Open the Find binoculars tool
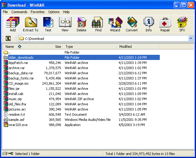Image resolution: width=196 pixels, height=158 pixels. click(98, 24)
